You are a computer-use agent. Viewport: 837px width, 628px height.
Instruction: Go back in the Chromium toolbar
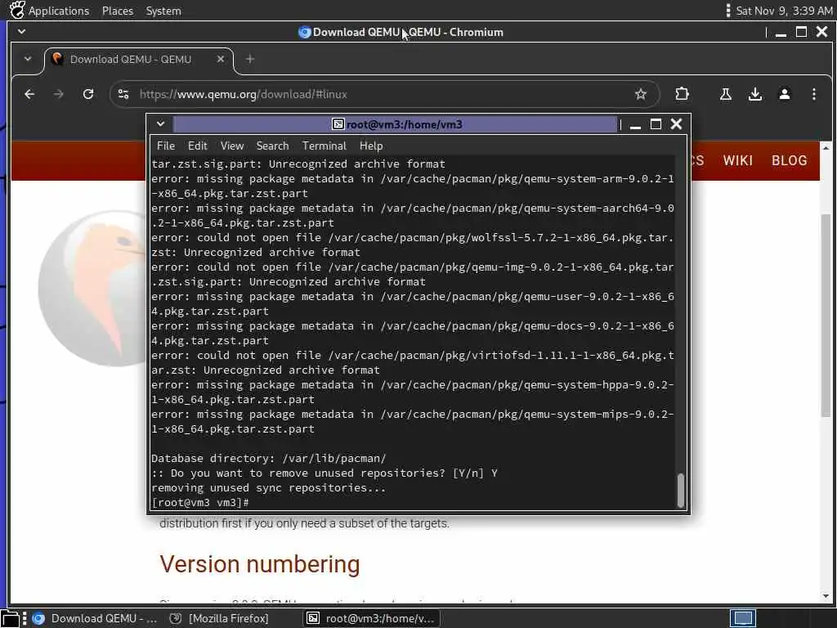(x=29, y=94)
